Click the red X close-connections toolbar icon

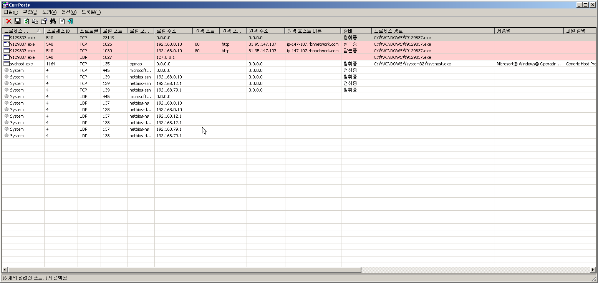tap(8, 21)
